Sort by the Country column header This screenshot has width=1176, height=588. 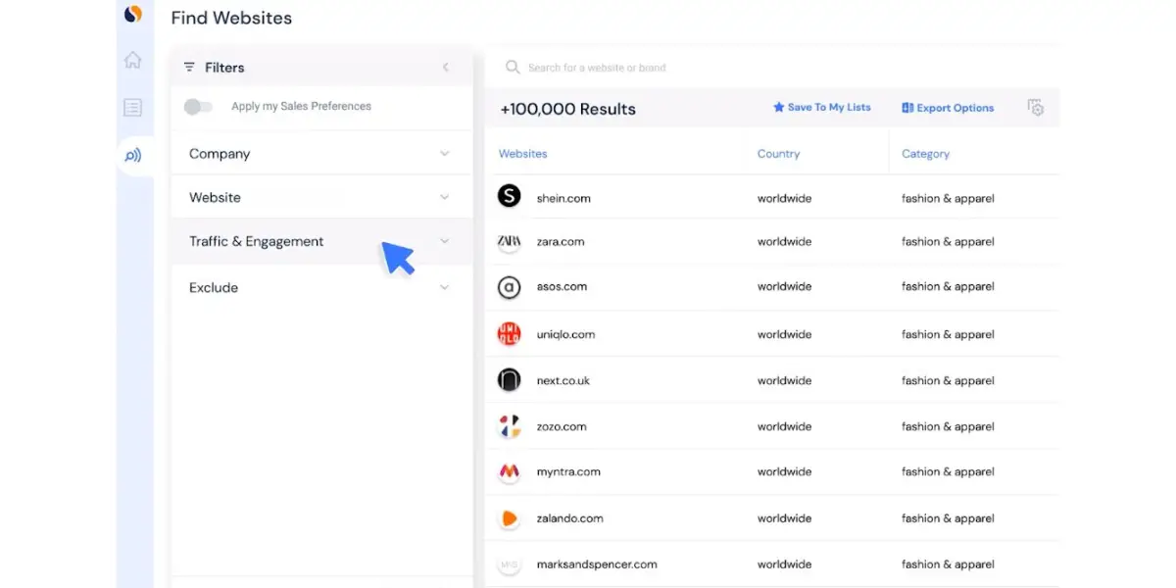(778, 154)
